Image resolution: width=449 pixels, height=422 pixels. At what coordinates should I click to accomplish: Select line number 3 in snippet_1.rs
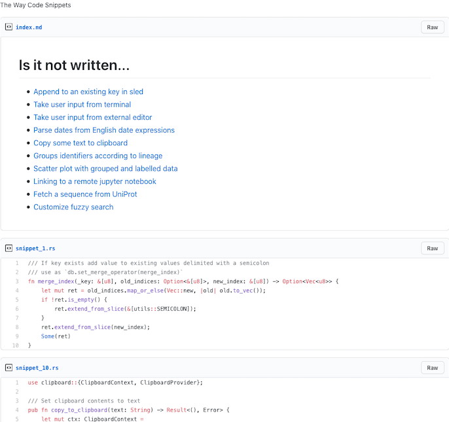coord(17,281)
